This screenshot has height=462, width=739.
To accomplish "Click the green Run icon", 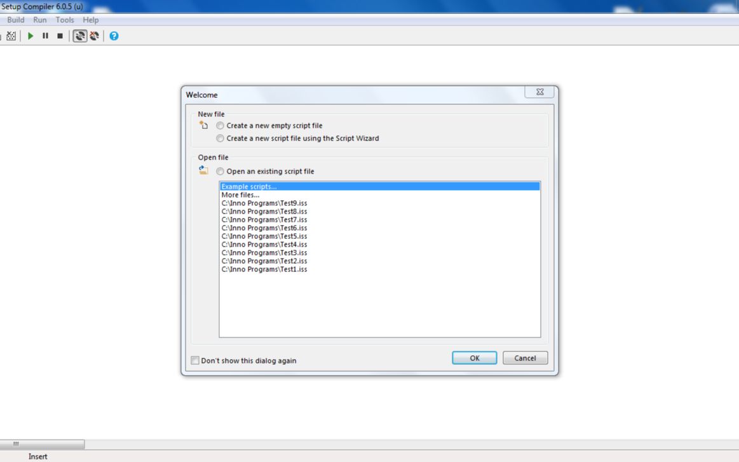I will tap(30, 36).
